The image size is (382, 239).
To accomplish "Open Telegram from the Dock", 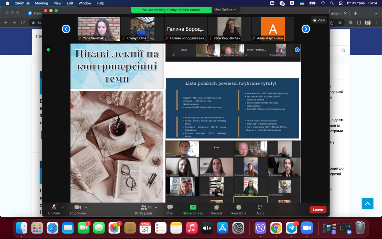I will [291, 228].
